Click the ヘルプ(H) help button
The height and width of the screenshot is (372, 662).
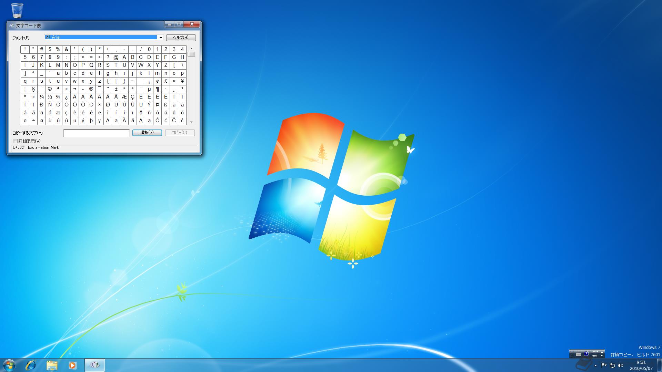[181, 38]
